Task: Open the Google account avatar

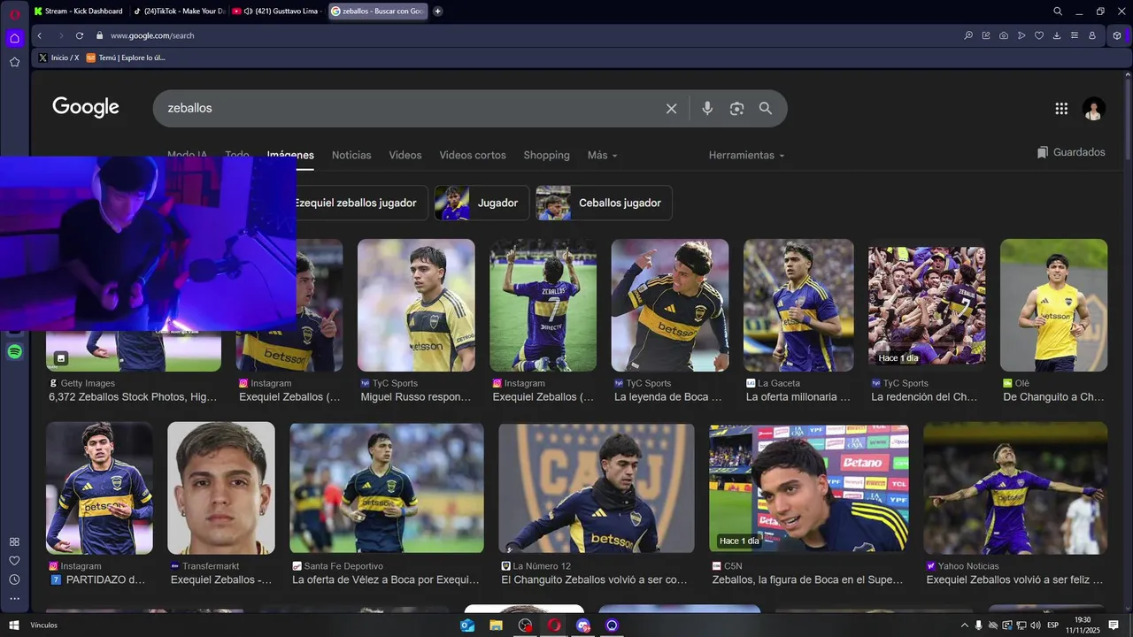Action: coord(1094,108)
